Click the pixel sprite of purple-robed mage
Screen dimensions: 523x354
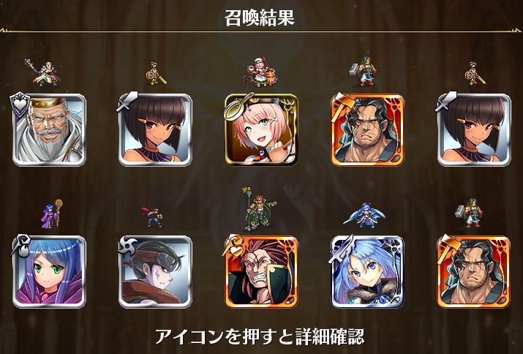[x=52, y=214]
